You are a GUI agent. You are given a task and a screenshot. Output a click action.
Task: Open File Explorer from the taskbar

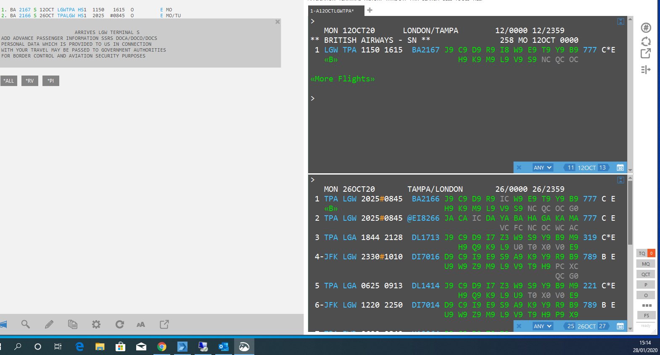100,347
